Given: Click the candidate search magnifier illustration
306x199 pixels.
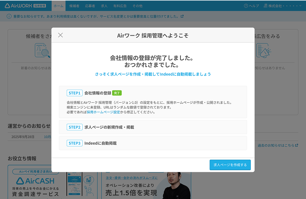Looking at the screenshot, I should (42, 50).
